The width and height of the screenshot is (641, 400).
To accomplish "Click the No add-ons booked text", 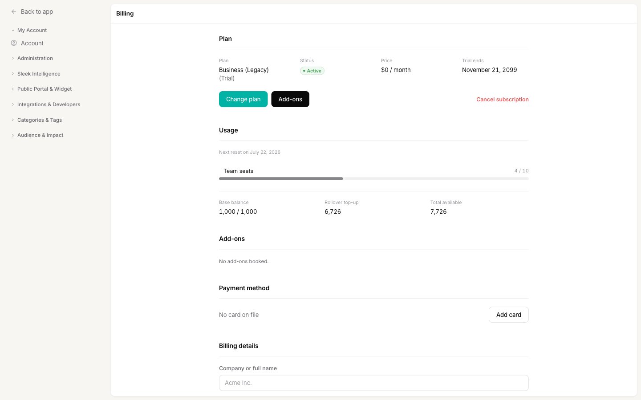I will tap(244, 261).
